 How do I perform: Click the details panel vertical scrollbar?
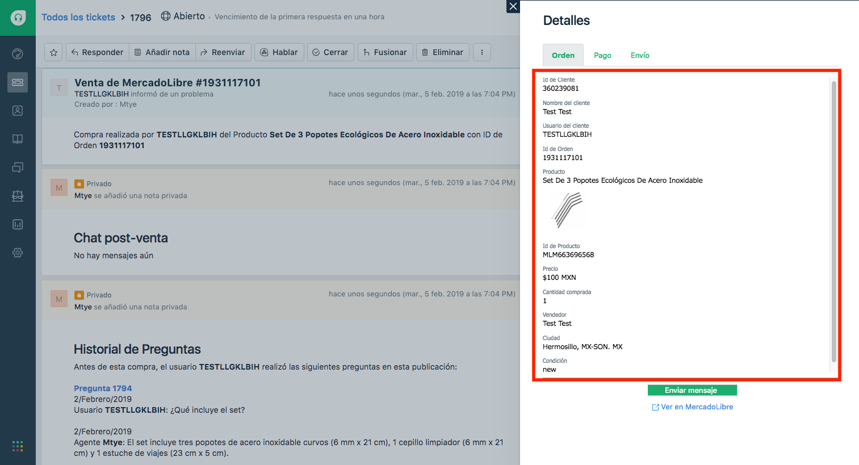coord(833,221)
